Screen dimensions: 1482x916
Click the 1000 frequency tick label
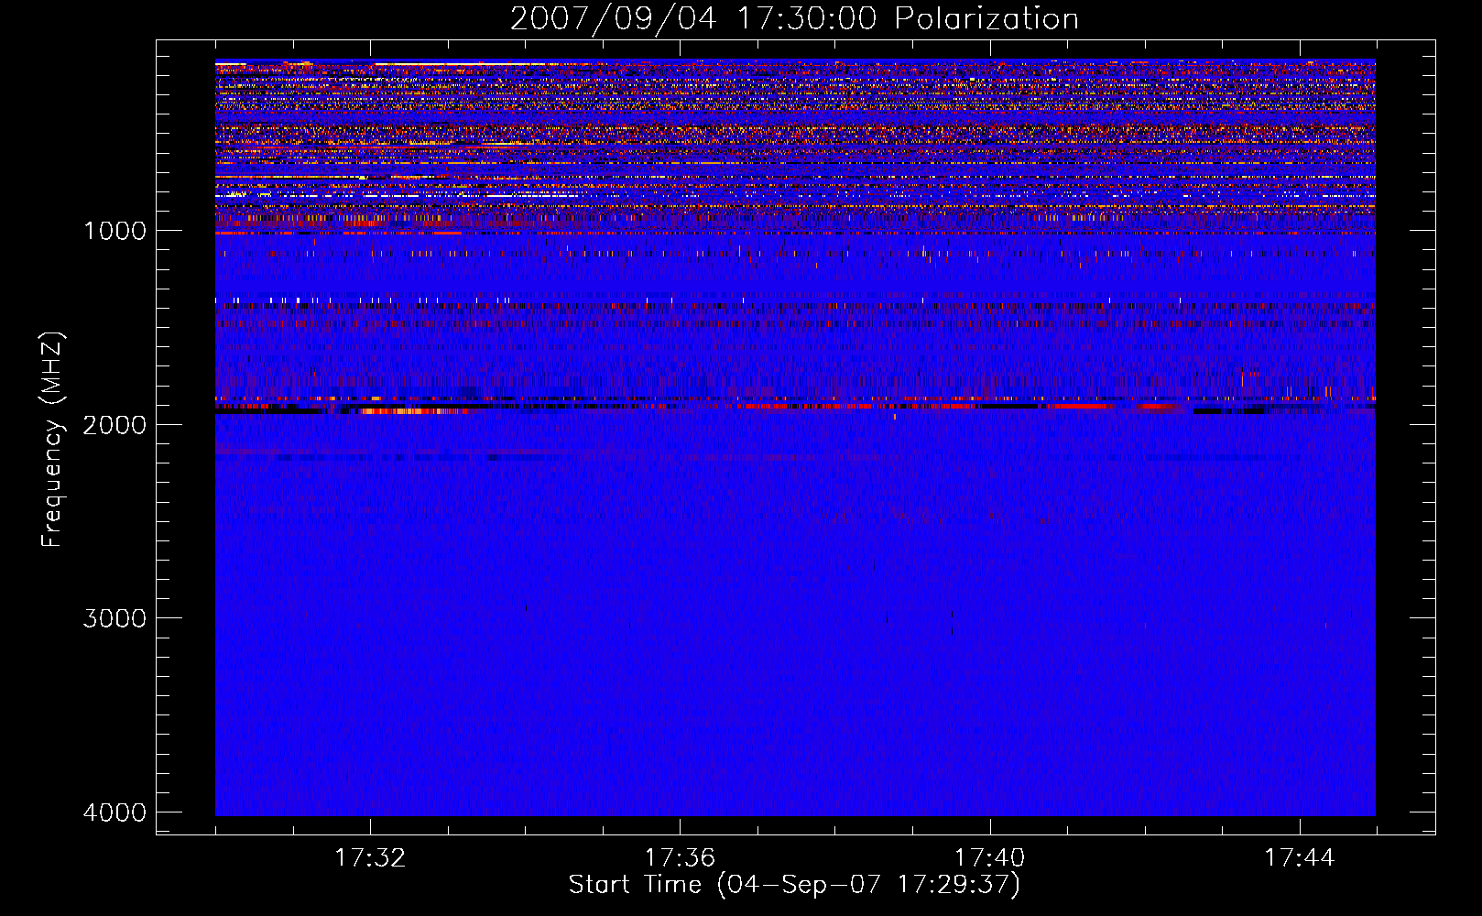114,231
